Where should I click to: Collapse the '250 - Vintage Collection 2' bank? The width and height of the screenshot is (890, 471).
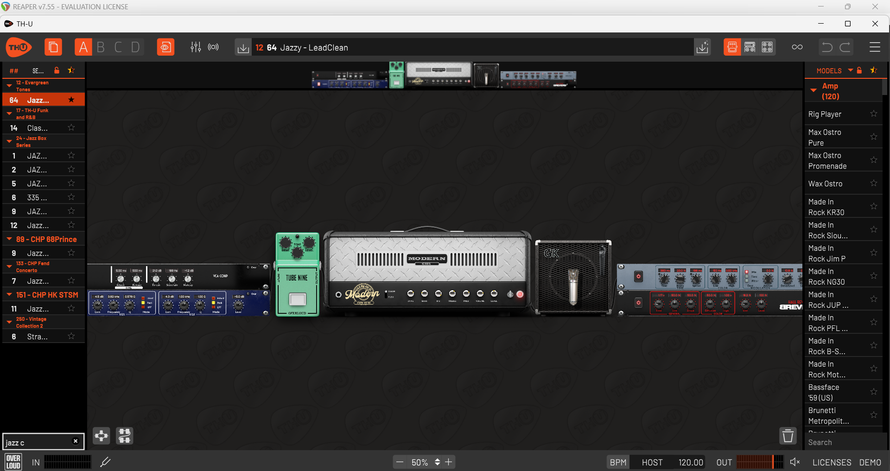(9, 322)
